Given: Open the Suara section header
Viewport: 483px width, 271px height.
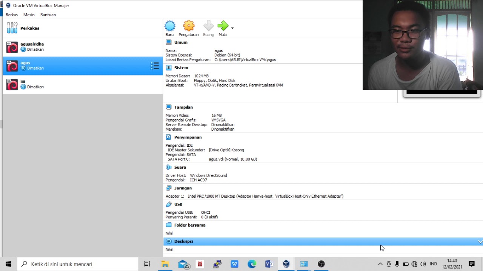Looking at the screenshot, I should tap(180, 167).
